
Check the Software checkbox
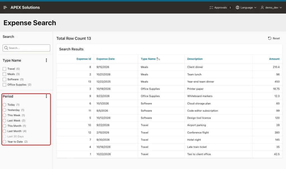4,79
